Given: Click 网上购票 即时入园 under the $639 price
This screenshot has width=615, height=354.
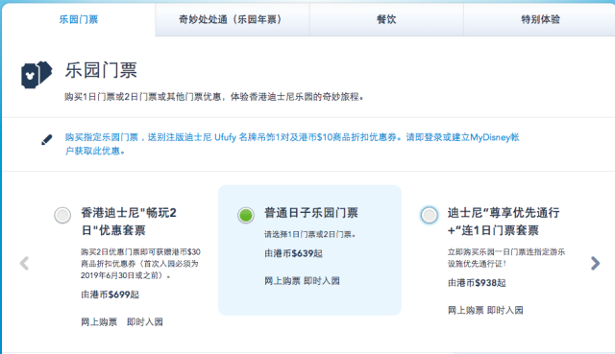Looking at the screenshot, I should click(x=302, y=281).
